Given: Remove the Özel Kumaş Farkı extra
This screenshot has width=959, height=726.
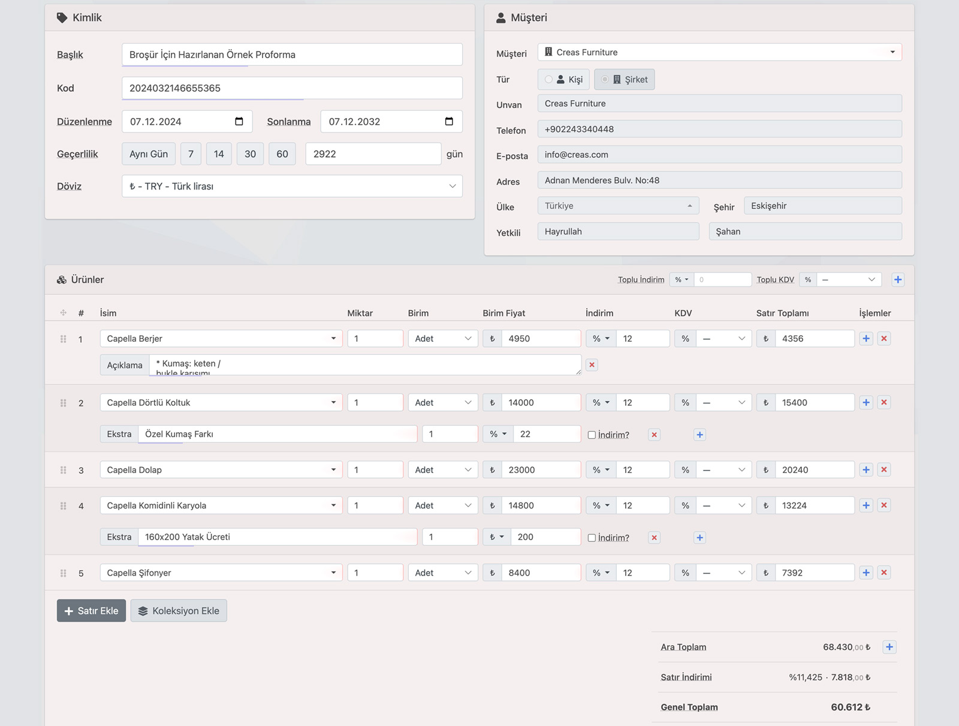Looking at the screenshot, I should [x=654, y=435].
